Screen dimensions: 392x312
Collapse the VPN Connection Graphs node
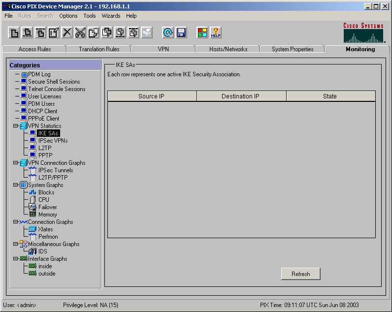click(15, 162)
